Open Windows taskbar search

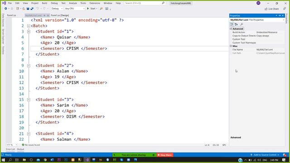10,160
